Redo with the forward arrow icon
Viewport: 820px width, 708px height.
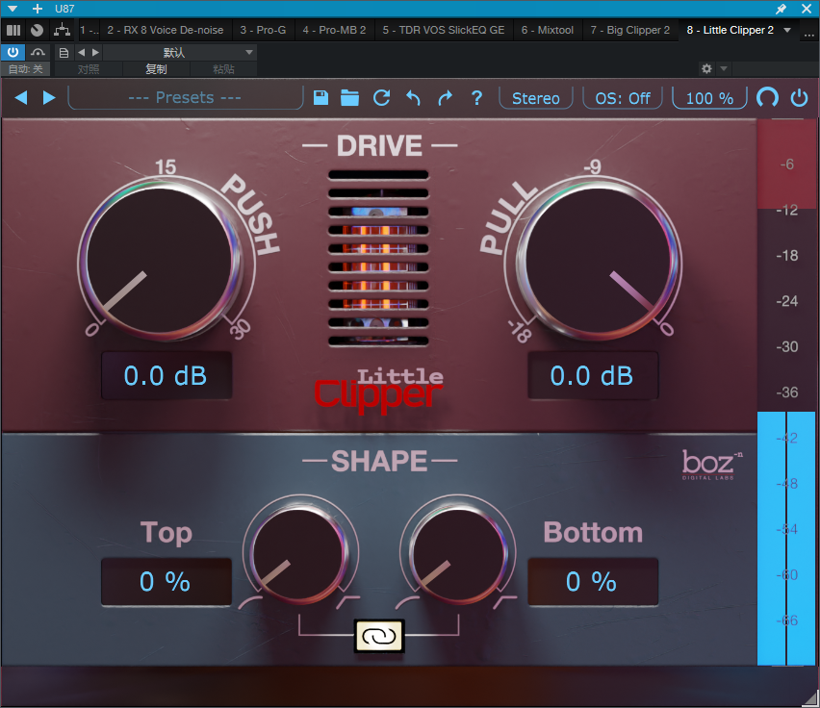coord(445,98)
